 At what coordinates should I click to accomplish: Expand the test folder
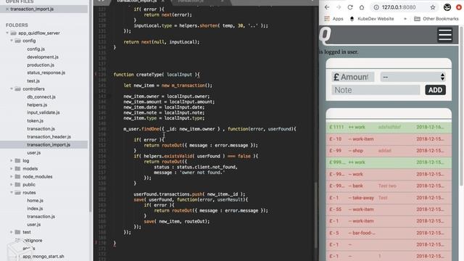tap(12, 232)
